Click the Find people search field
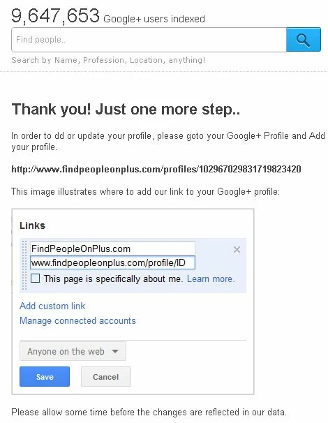This screenshot has width=328, height=423. pos(149,40)
